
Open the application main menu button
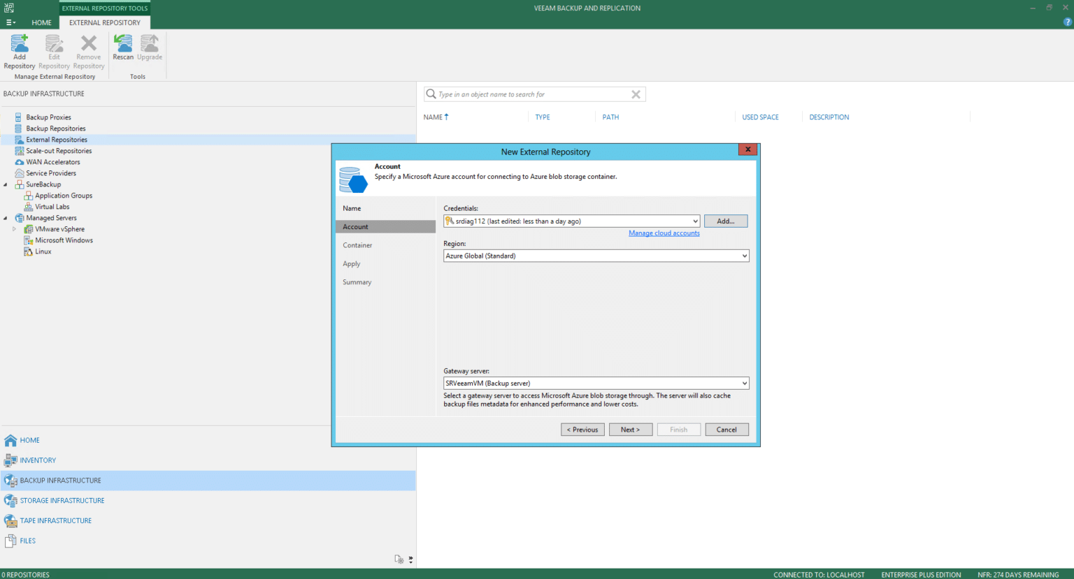pos(10,22)
